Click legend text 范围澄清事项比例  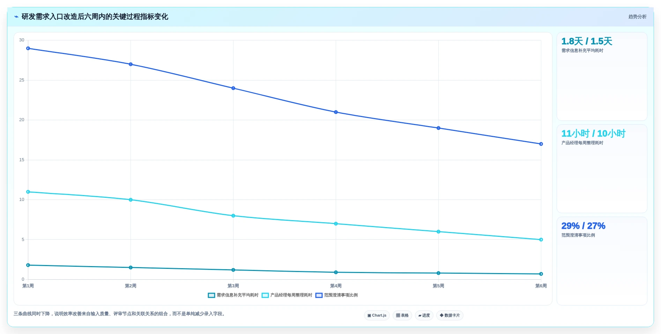[x=341, y=295]
